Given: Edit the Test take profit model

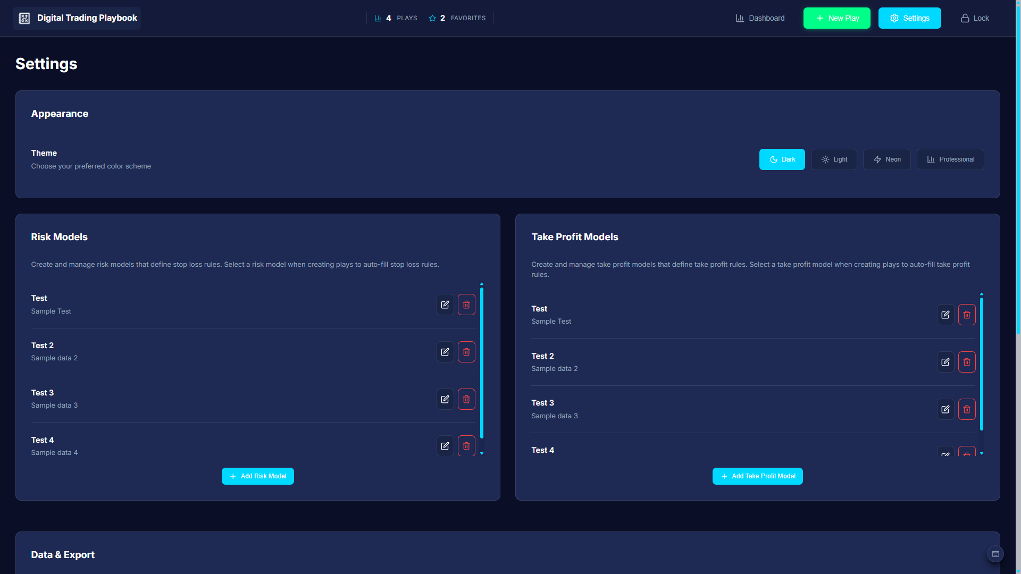Looking at the screenshot, I should point(945,315).
